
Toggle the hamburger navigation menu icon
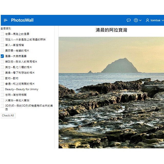[6, 20]
